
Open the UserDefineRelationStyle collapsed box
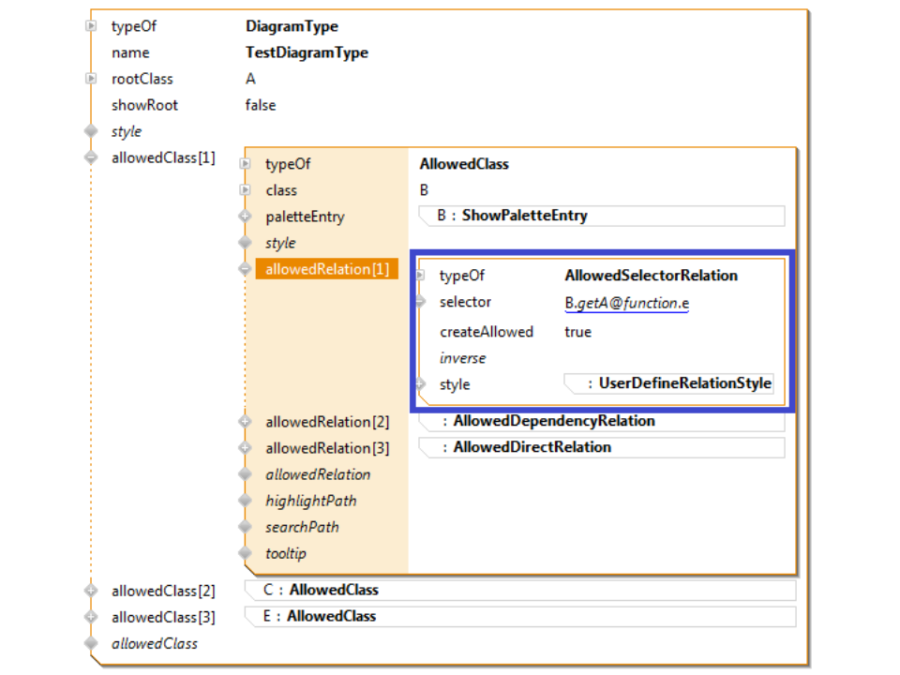click(668, 383)
